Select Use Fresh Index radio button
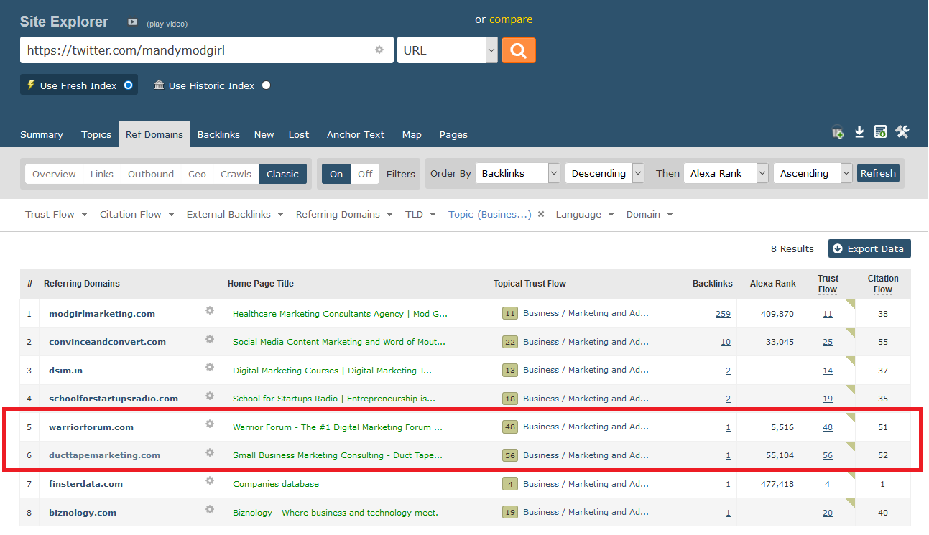Image resolution: width=929 pixels, height=535 pixels. [128, 85]
